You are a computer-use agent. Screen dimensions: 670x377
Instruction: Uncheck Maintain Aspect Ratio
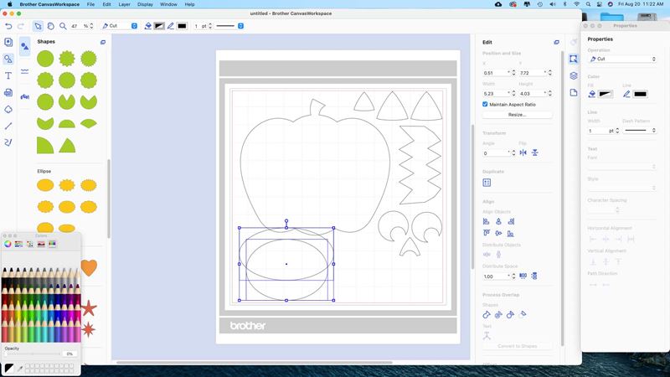[x=486, y=104]
